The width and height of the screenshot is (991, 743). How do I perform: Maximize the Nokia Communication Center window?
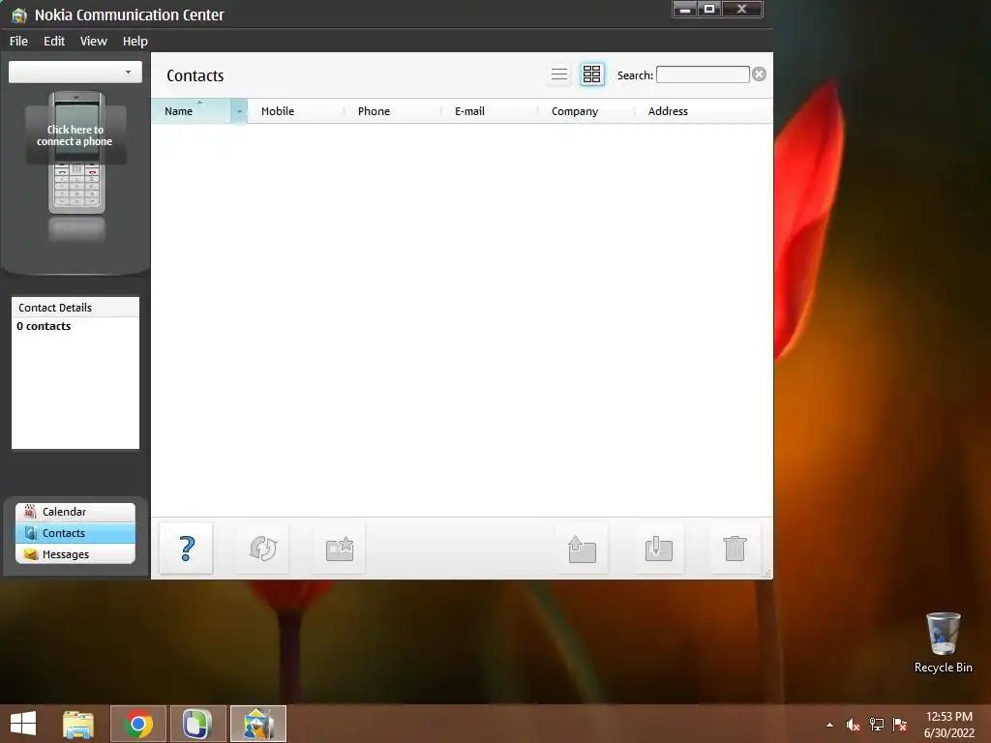[709, 9]
